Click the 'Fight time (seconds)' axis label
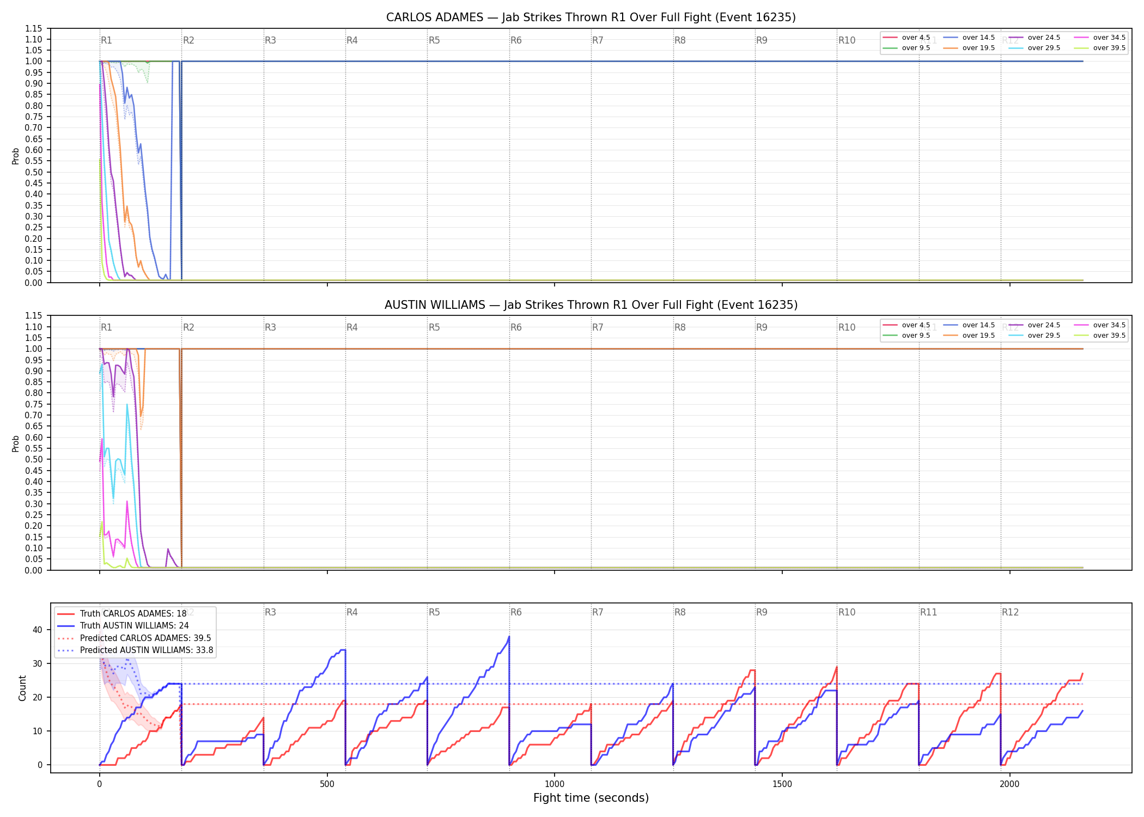This screenshot has width=1144, height=817. 591,798
